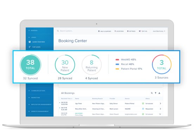
Task: Focus the Search patient input field
Action: [x=66, y=31]
